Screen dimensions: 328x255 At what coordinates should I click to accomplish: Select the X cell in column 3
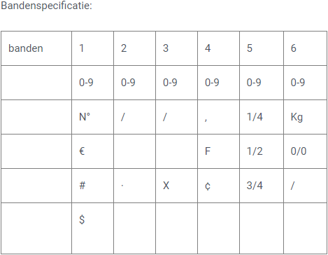pyautogui.click(x=176, y=186)
